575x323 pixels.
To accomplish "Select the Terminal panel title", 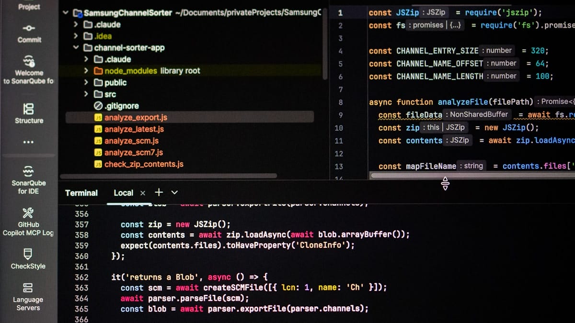I will 81,193.
